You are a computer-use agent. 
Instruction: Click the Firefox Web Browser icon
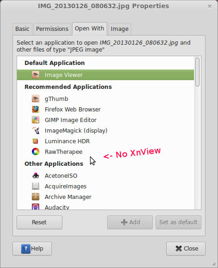point(36,109)
